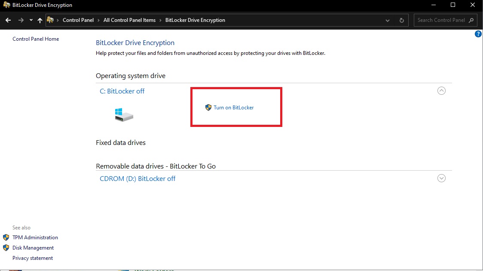
Task: Open the blue Help question mark icon
Action: coord(478,34)
